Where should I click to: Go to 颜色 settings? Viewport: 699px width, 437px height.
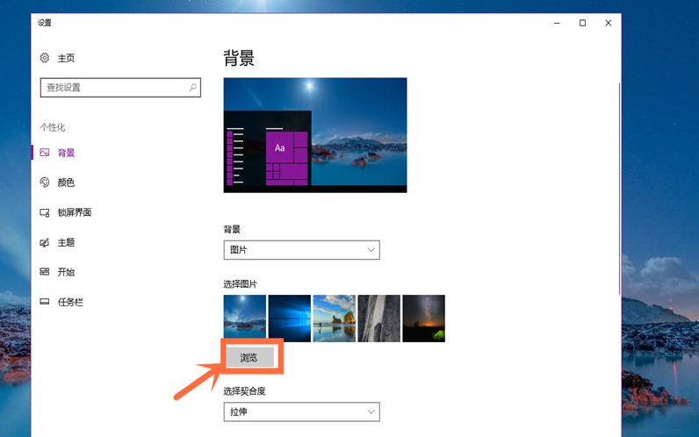[66, 183]
